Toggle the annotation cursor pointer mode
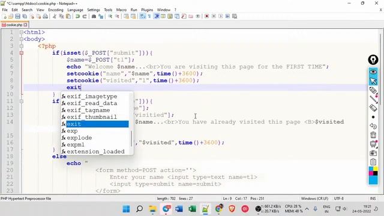This screenshot has height=216, width=384. pos(373,81)
